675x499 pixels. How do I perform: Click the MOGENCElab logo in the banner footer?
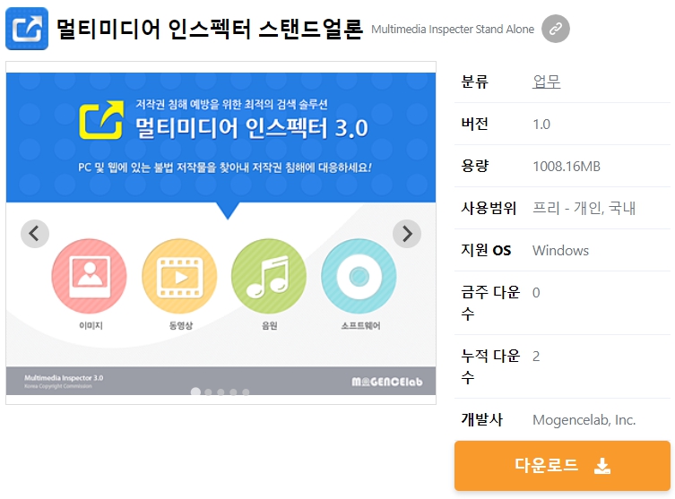pos(387,382)
